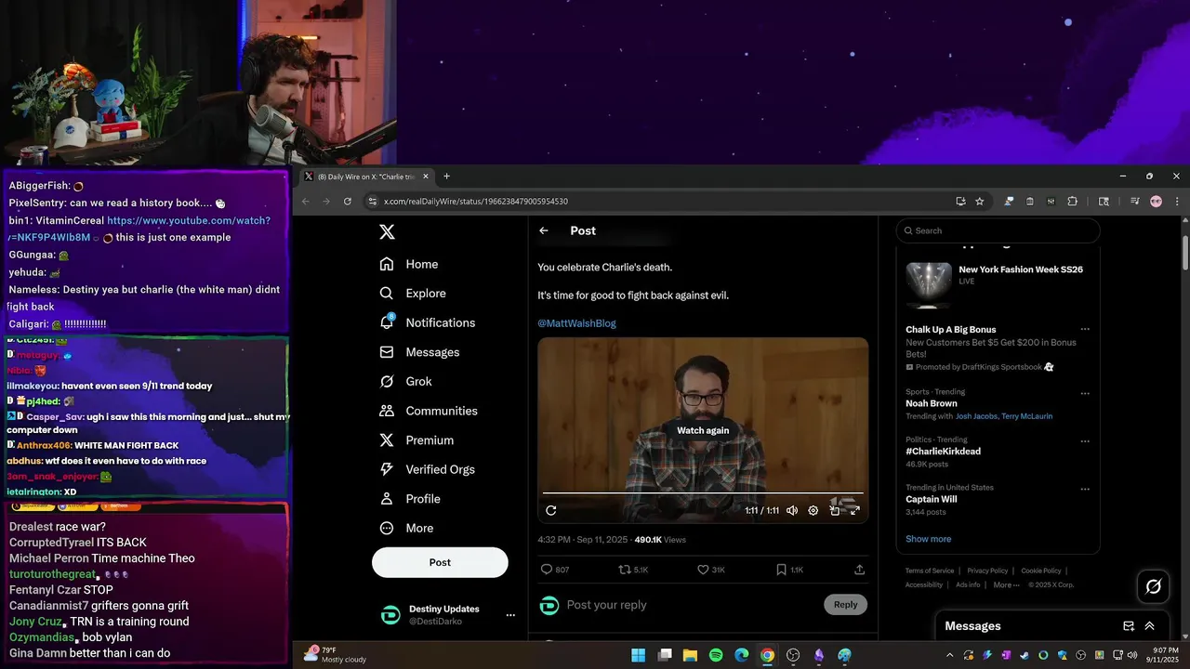
Task: Toggle video picture-in-picture mode
Action: pyautogui.click(x=835, y=510)
